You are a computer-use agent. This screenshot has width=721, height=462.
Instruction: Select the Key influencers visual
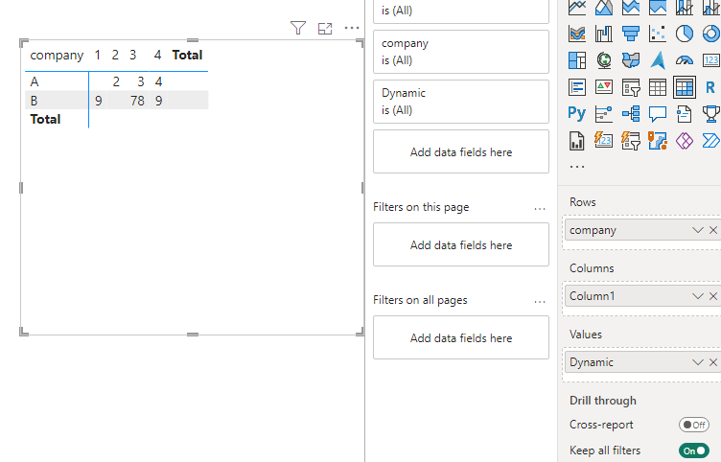point(604,113)
